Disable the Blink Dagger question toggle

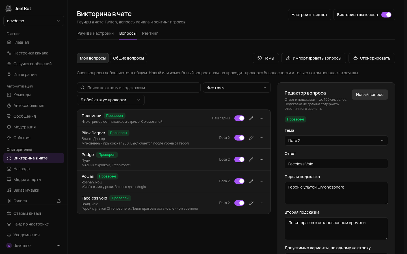(239, 138)
